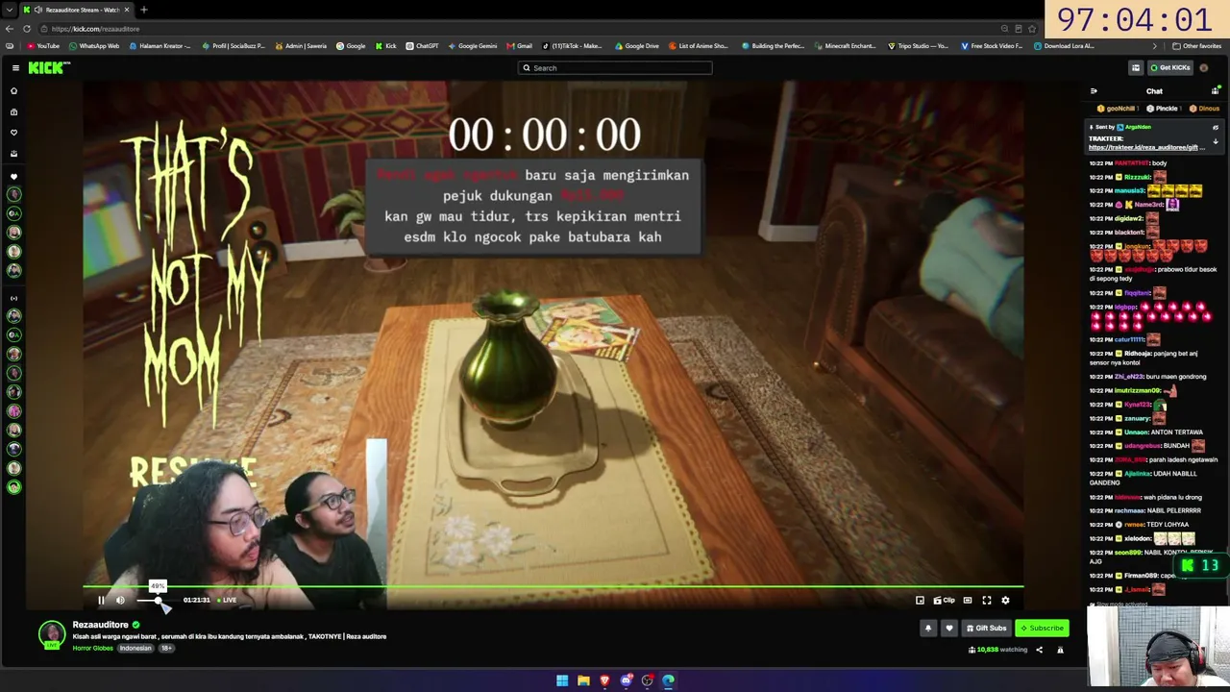Expand the pinned message with down arrow
Image resolution: width=1230 pixels, height=692 pixels.
(x=1216, y=141)
